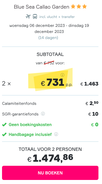102x184 pixels.
Task: Click the Calamiteitenfonds row label
Action: (19, 104)
